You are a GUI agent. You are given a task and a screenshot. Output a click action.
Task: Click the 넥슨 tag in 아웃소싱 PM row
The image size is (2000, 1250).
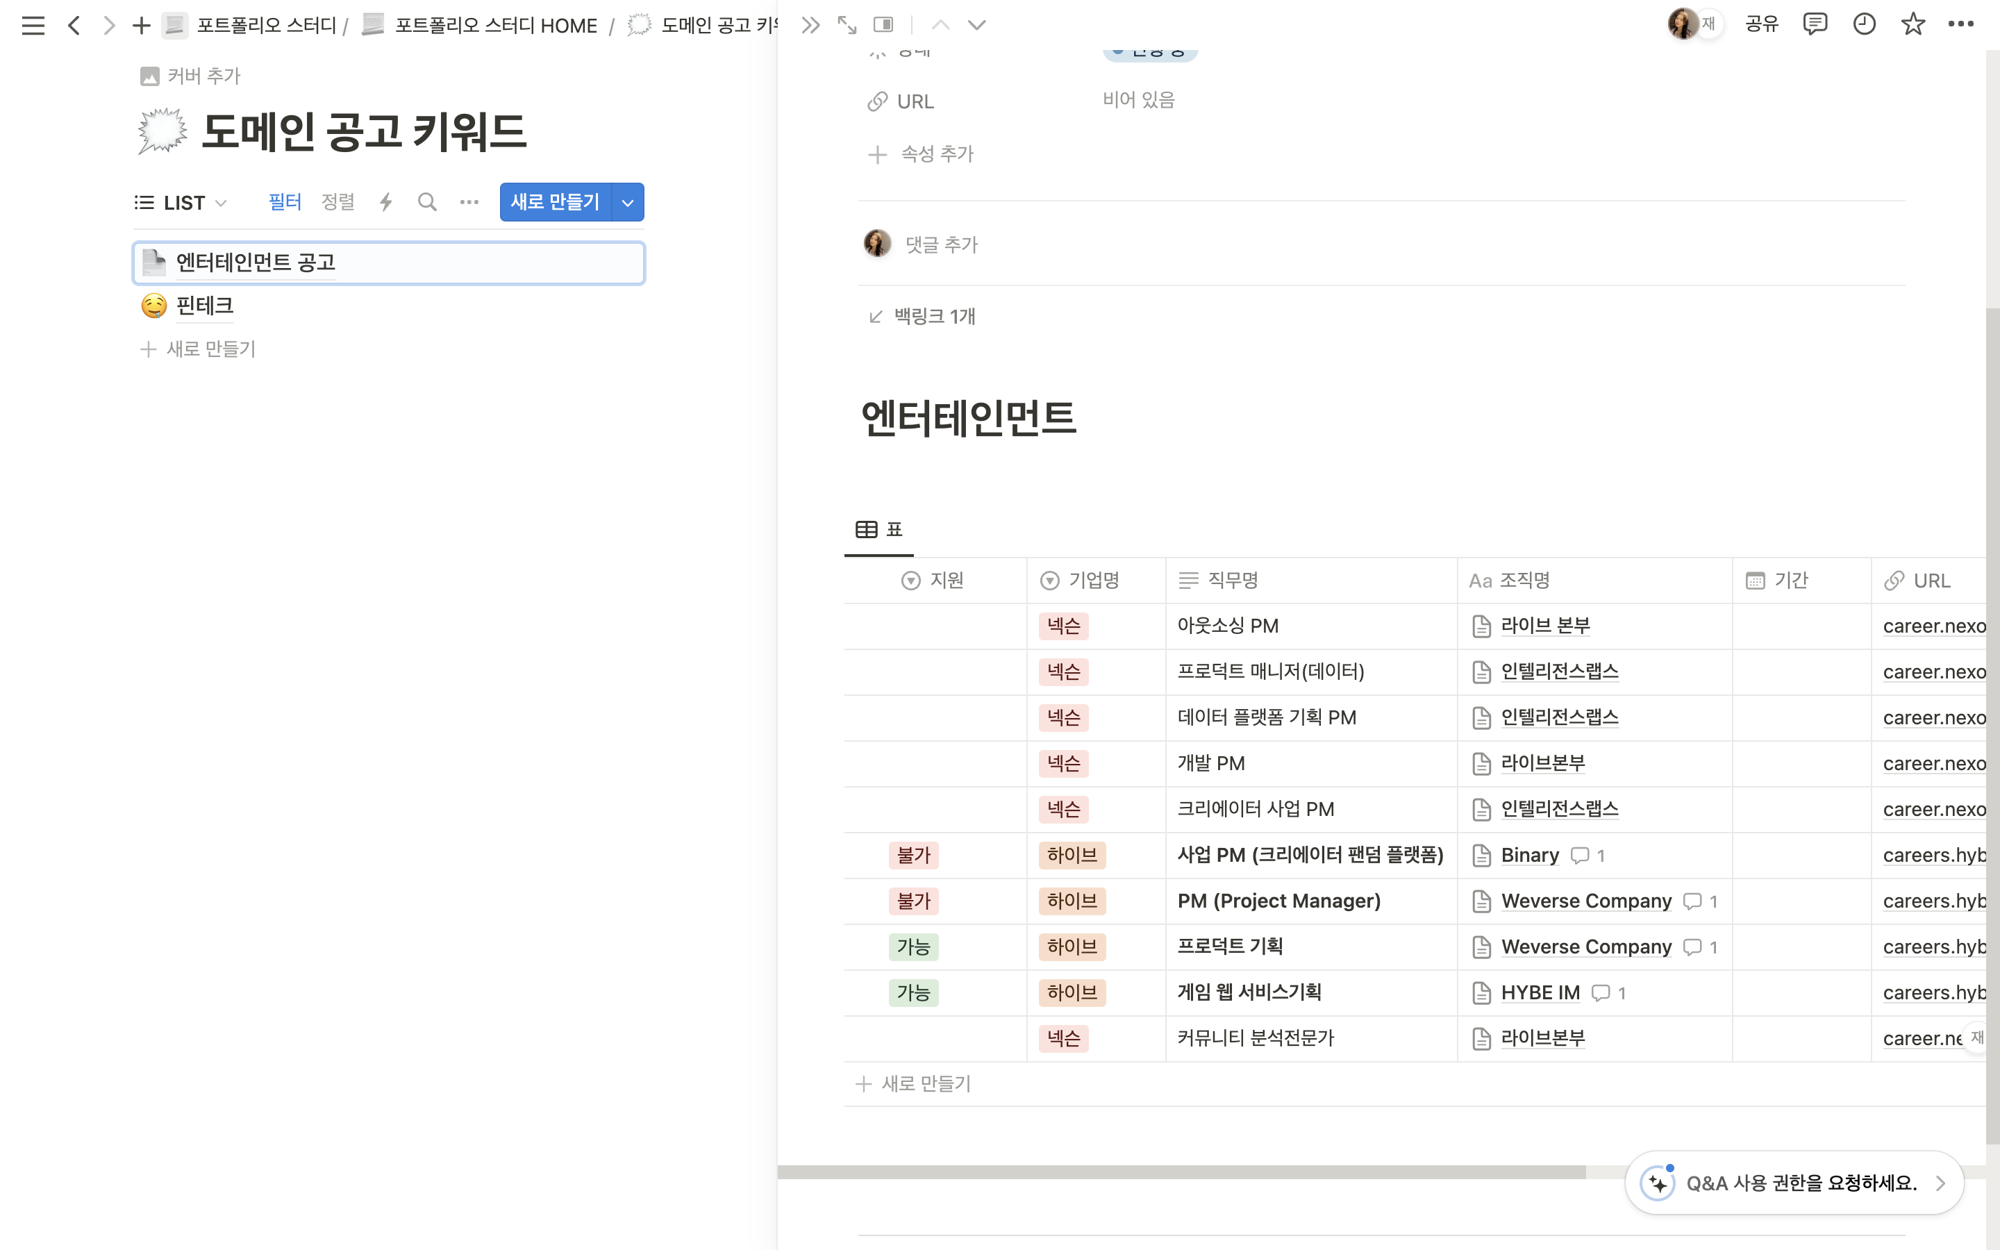[1064, 626]
